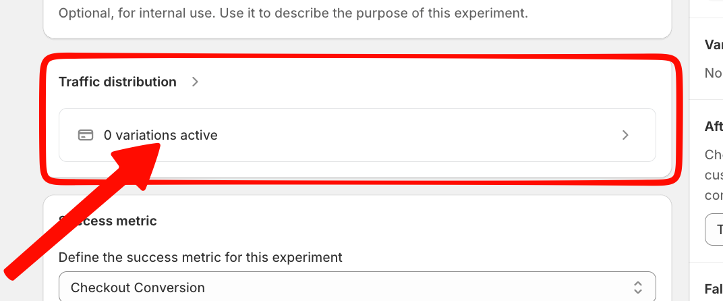Click the "Che" paragraph text in right sidebar
723x301 pixels.
(714, 155)
